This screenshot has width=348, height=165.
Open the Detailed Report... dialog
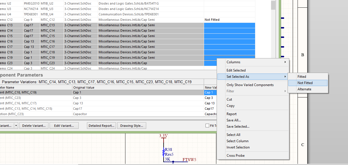pyautogui.click(x=101, y=126)
